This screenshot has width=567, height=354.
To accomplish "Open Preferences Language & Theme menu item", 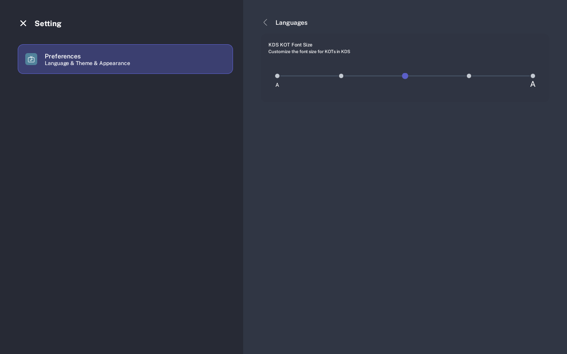I will (125, 59).
